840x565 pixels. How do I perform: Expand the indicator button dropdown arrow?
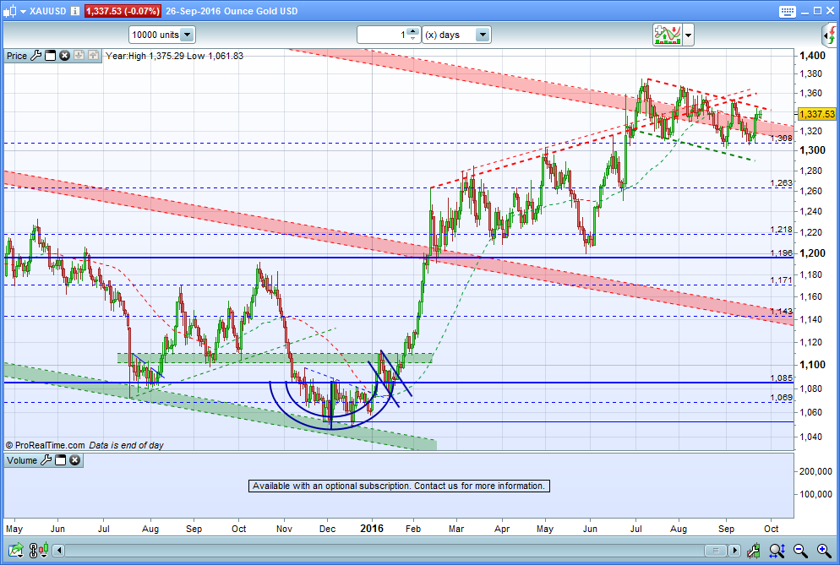tap(689, 35)
